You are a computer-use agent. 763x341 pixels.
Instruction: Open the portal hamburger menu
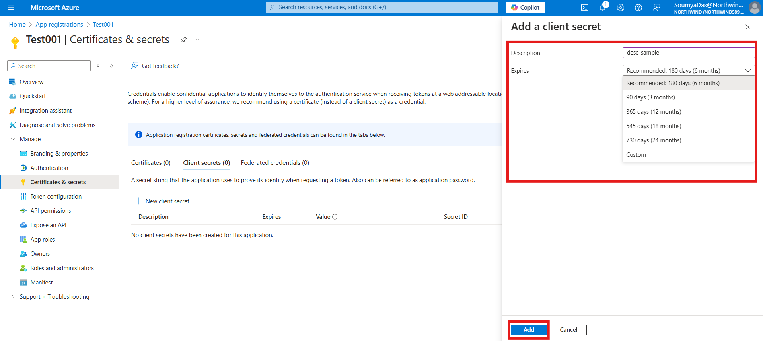[11, 8]
